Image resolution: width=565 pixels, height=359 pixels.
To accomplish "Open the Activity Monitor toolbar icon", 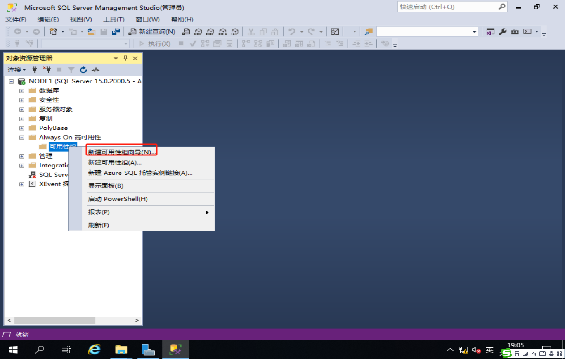I will (335, 32).
